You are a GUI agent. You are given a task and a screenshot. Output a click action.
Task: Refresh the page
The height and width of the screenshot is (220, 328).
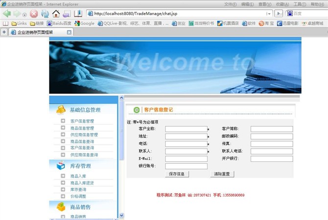(x=45, y=14)
